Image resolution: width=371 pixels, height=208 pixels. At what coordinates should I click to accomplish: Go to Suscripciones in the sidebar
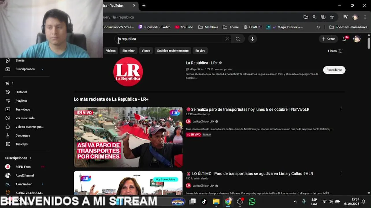(x=24, y=69)
